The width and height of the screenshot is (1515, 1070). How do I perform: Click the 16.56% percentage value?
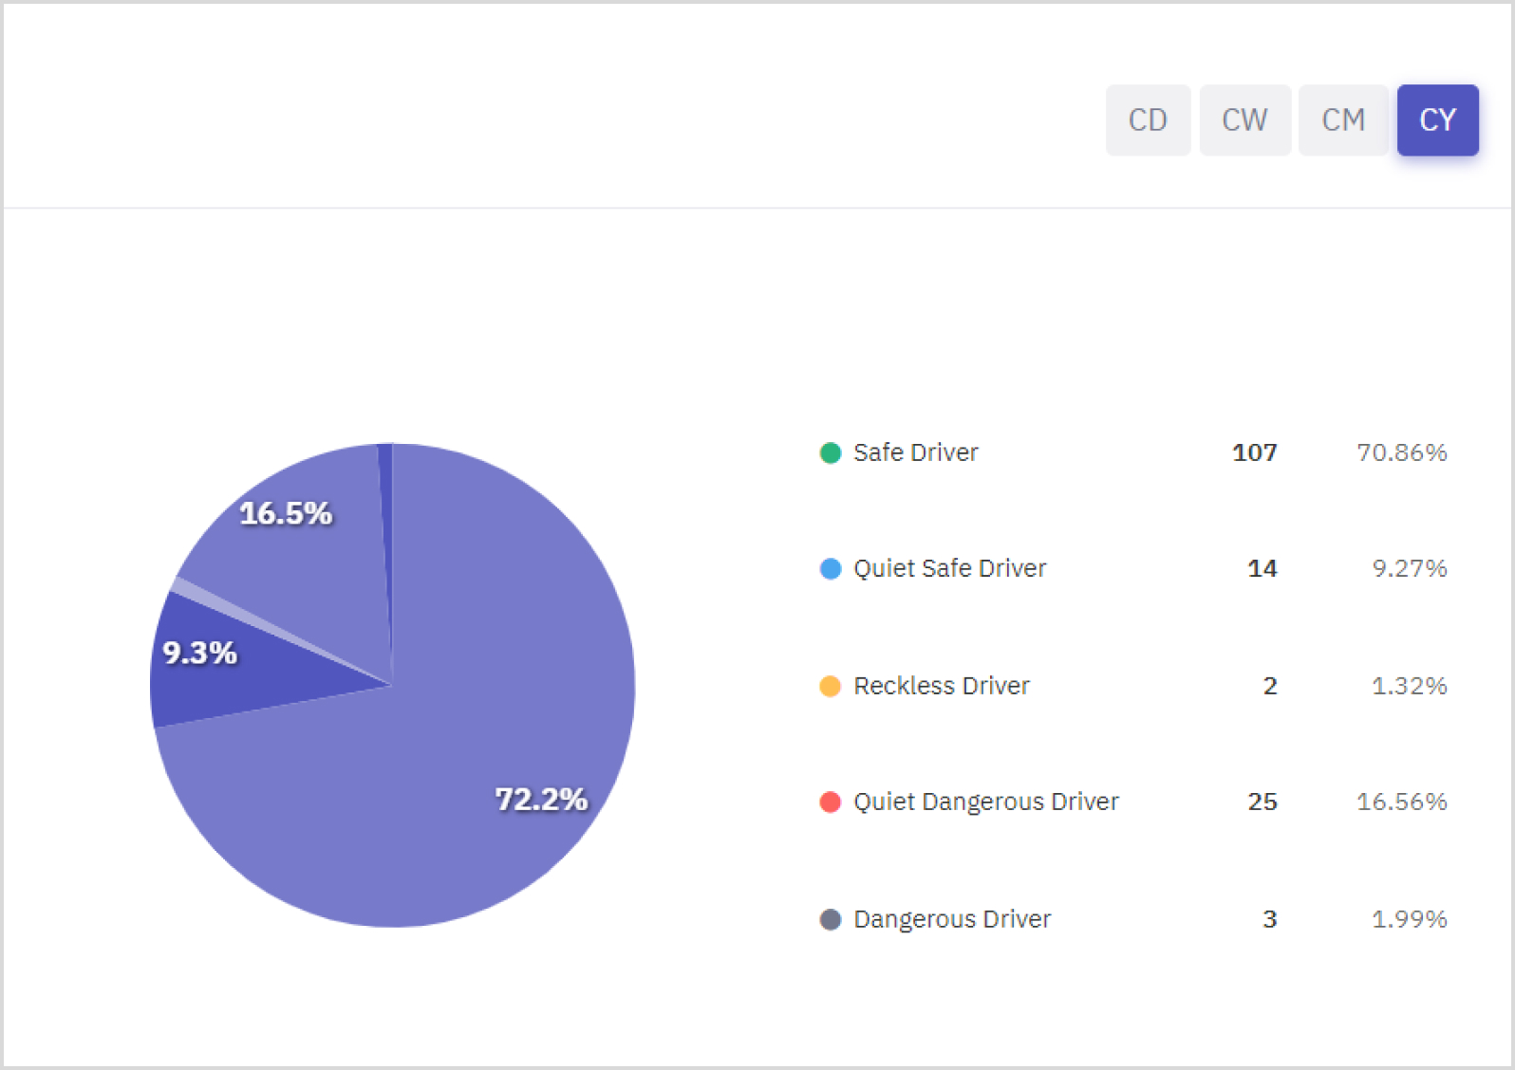(x=1401, y=802)
